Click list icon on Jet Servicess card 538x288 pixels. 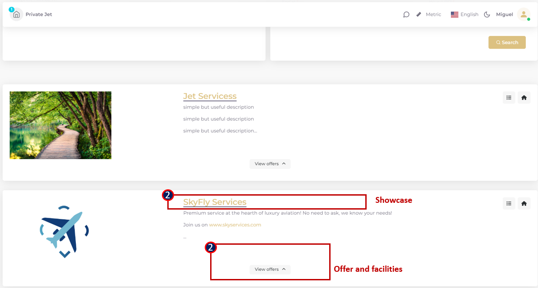click(x=509, y=97)
